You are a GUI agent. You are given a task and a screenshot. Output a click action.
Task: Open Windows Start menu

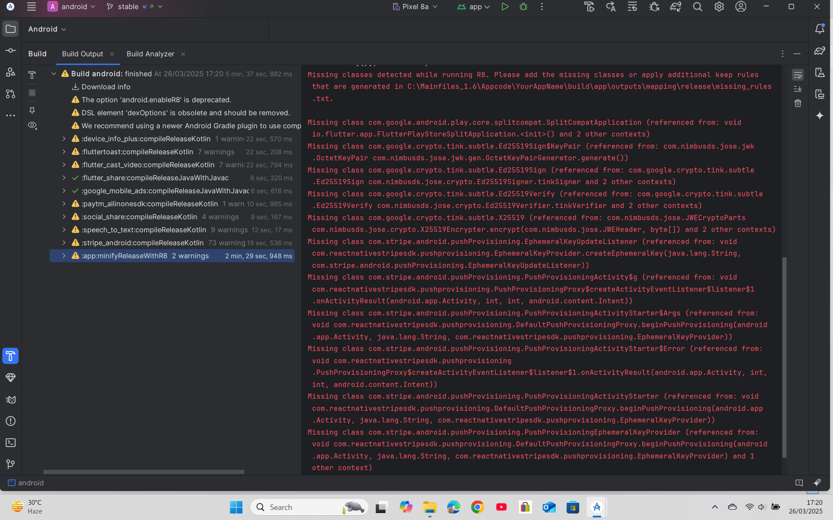coord(236,507)
